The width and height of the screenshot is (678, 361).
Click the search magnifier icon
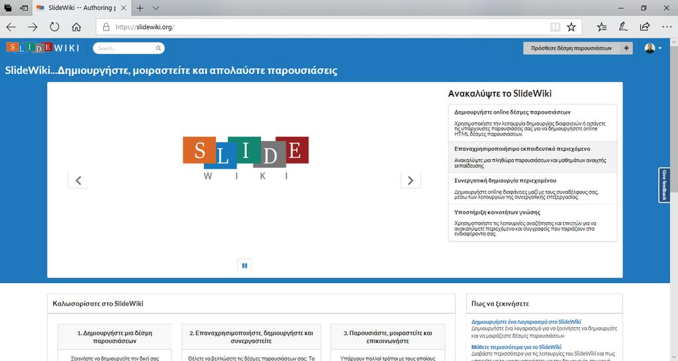click(158, 48)
